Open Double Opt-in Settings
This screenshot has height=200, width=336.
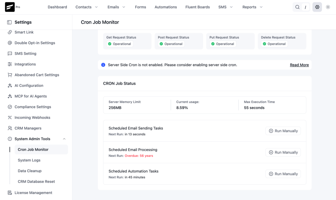point(35,43)
